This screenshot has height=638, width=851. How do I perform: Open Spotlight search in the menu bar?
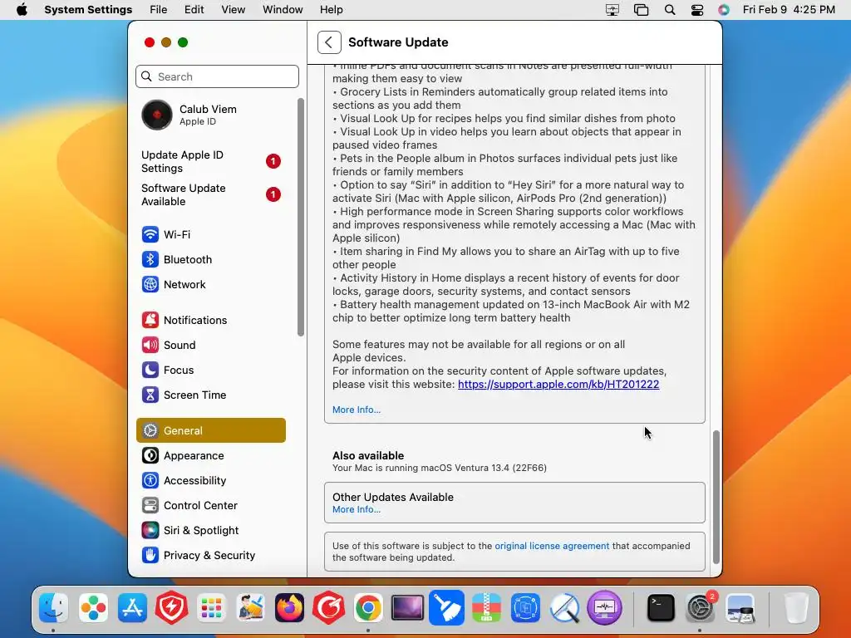[670, 10]
